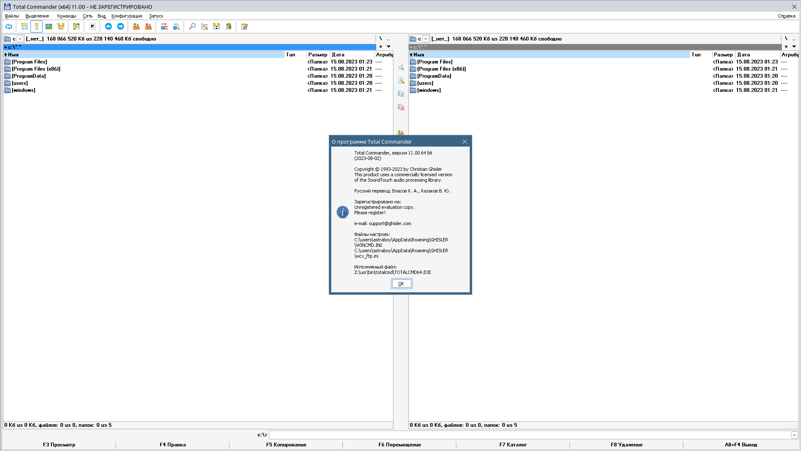Click the Alt+F4 Выход button
Viewport: 801px width, 451px height.
coord(741,445)
